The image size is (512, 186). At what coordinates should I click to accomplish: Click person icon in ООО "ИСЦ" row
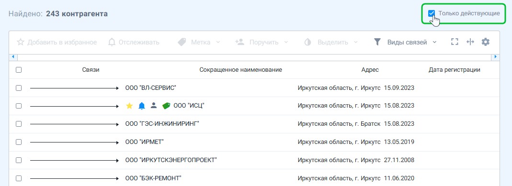pos(154,106)
